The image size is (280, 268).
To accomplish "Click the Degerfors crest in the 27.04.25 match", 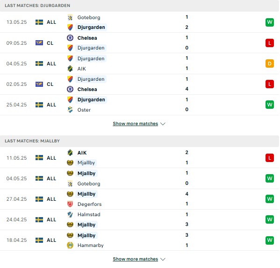I will click(x=70, y=204).
